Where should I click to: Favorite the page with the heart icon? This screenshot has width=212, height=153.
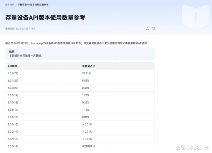coord(153,28)
